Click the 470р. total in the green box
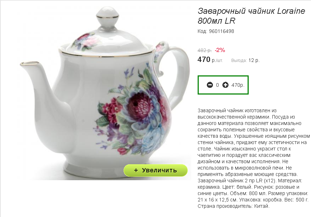The image size is (311, 217). coord(238,85)
